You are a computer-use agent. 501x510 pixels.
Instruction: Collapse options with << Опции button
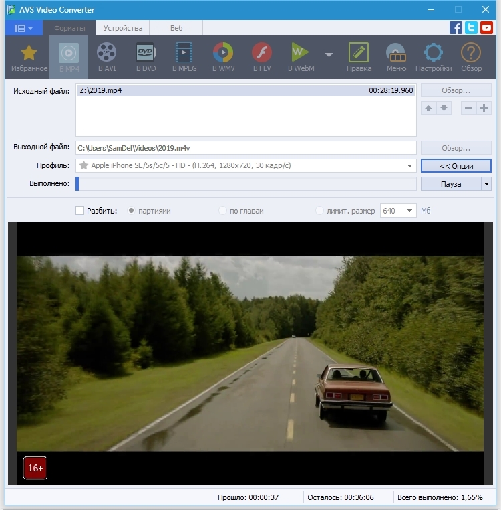[x=456, y=166]
